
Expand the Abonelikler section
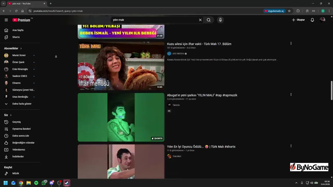[13, 48]
